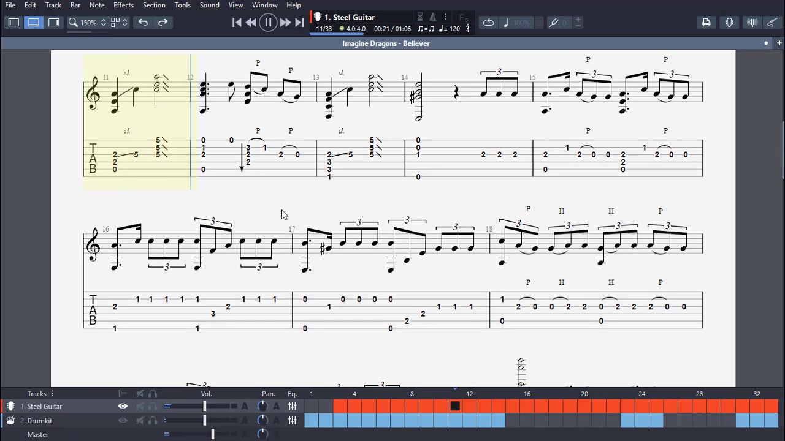Click the tuning fork transpose icon

[554, 23]
